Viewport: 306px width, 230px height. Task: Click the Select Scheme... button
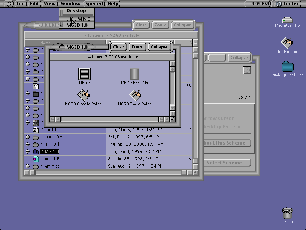tap(227, 163)
